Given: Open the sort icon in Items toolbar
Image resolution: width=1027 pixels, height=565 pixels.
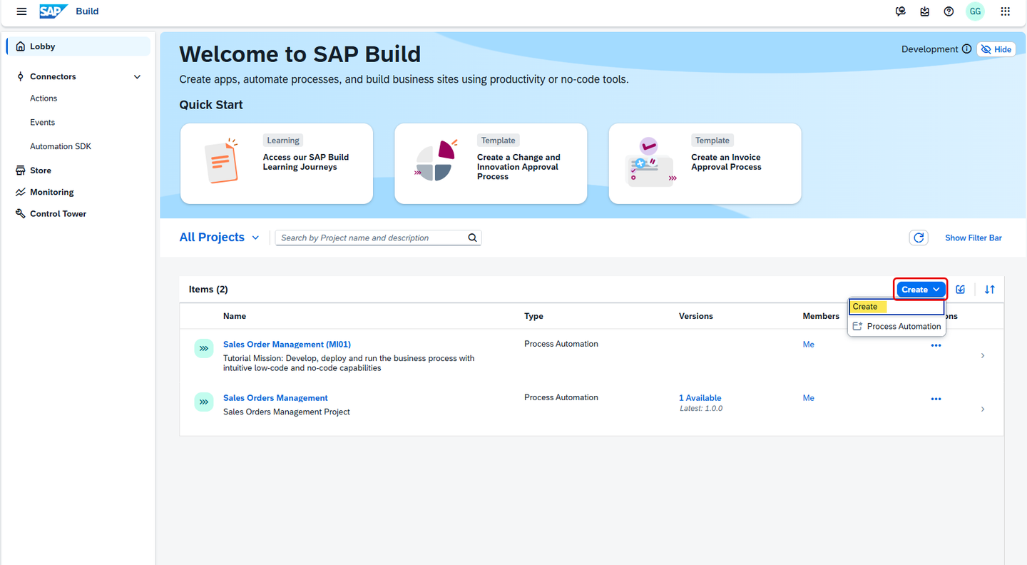Looking at the screenshot, I should pyautogui.click(x=990, y=290).
